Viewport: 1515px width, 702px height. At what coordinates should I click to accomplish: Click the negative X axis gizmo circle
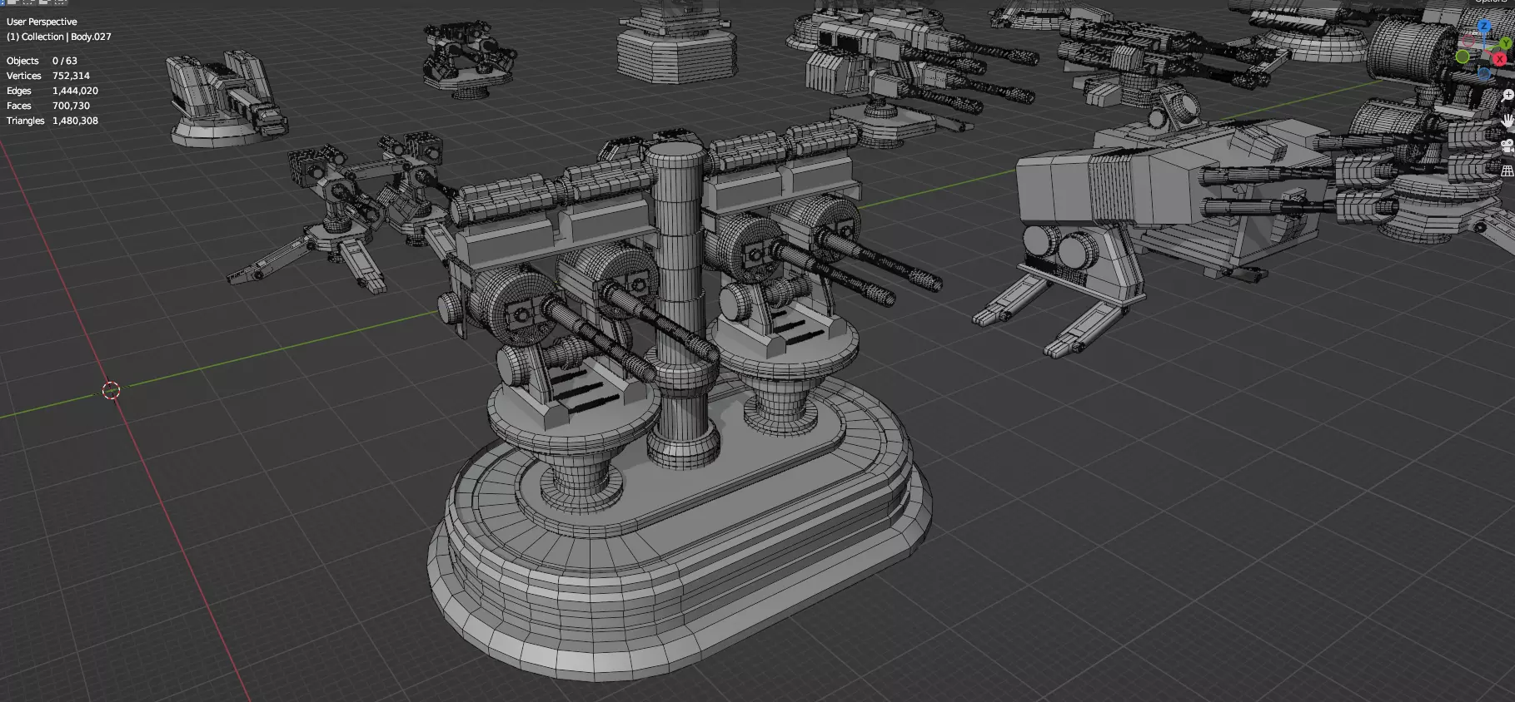[1468, 41]
